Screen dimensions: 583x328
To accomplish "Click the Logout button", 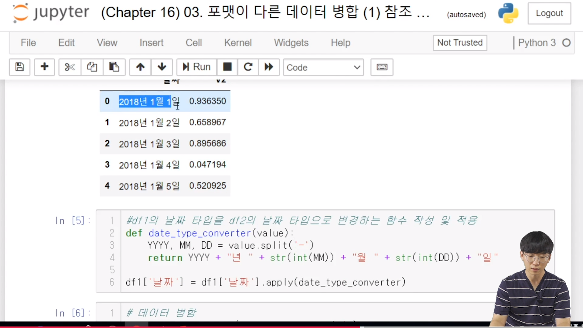I will coord(549,13).
